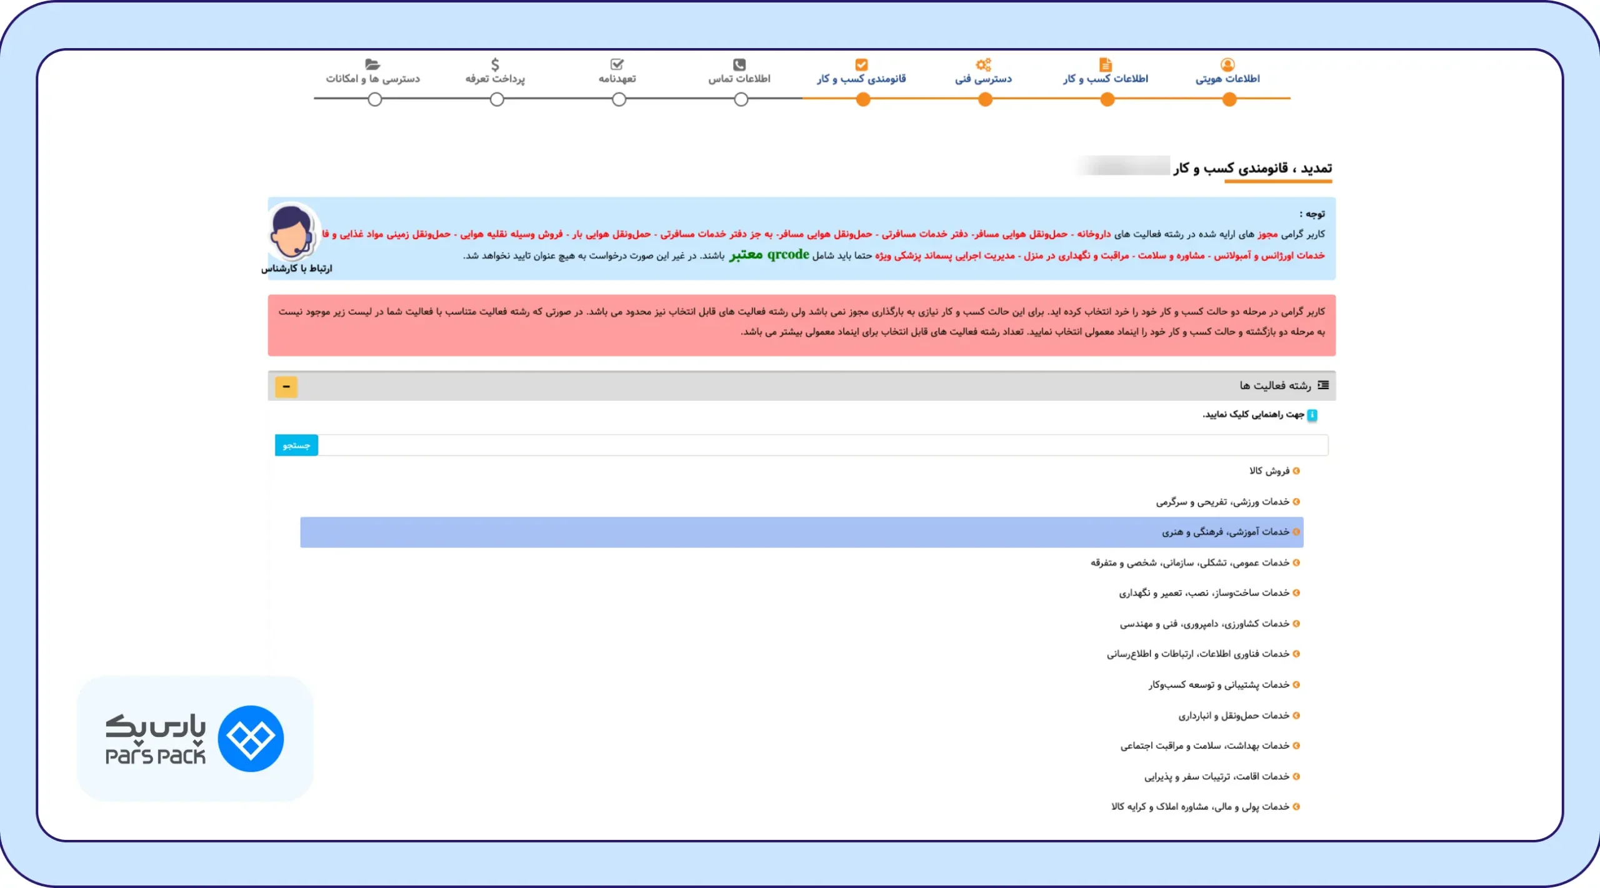Click the Pars Pack logo
The height and width of the screenshot is (888, 1600).
195,739
